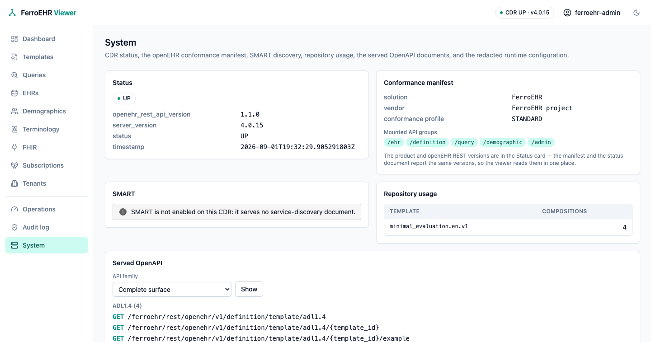
Task: Click the System server icon
Action: coord(14,245)
